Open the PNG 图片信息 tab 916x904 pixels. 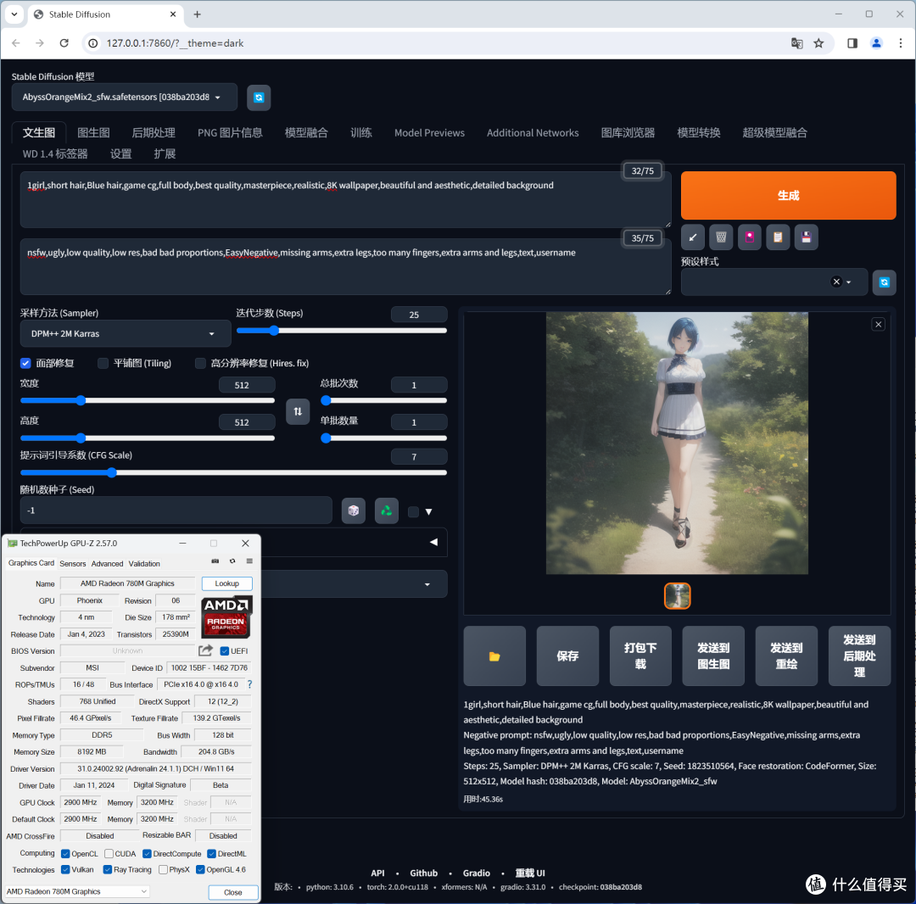point(230,132)
